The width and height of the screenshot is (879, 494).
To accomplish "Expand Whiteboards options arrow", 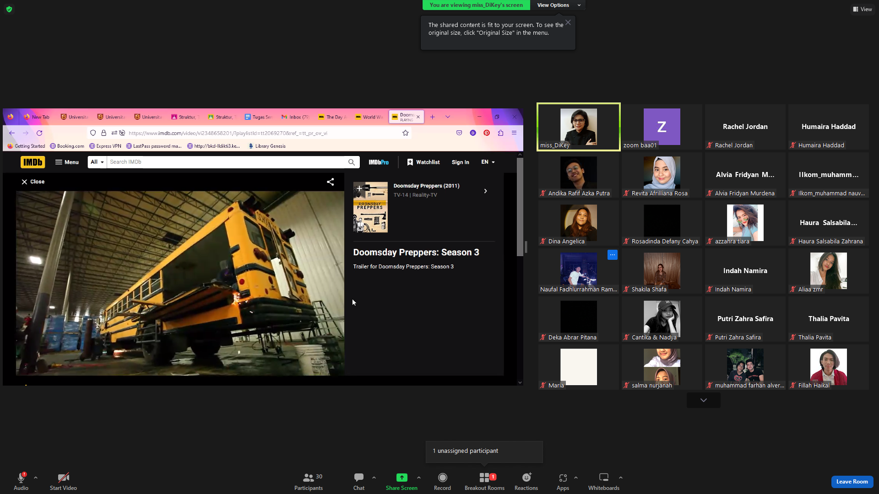I will (x=621, y=478).
